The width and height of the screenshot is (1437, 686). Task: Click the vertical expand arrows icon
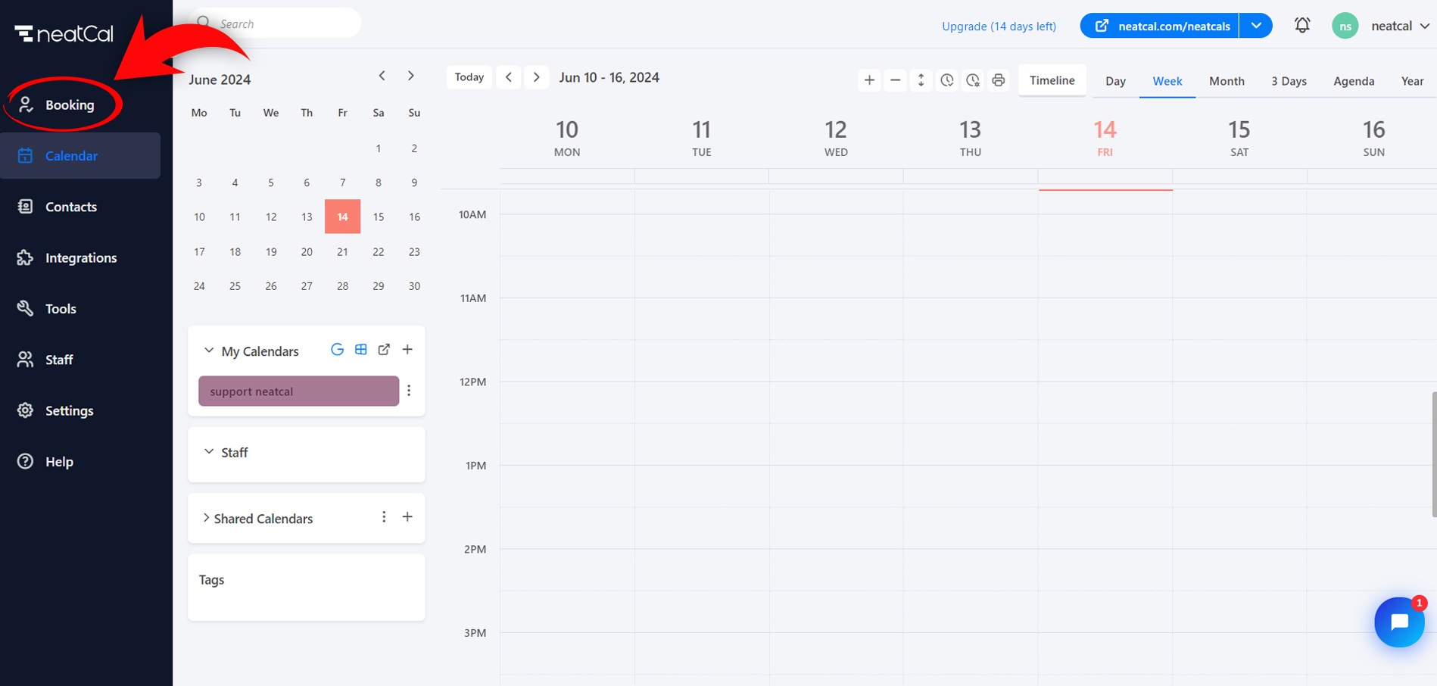point(921,80)
